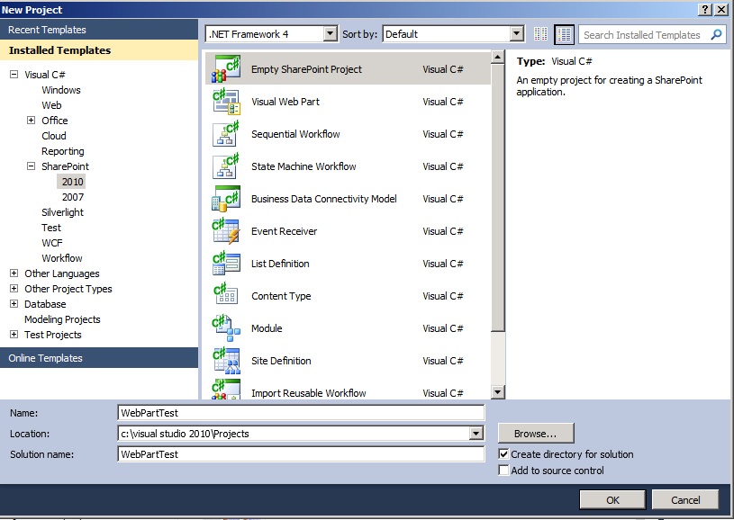
Task: Select the Empty SharePoint Project template icon
Action: 226,69
